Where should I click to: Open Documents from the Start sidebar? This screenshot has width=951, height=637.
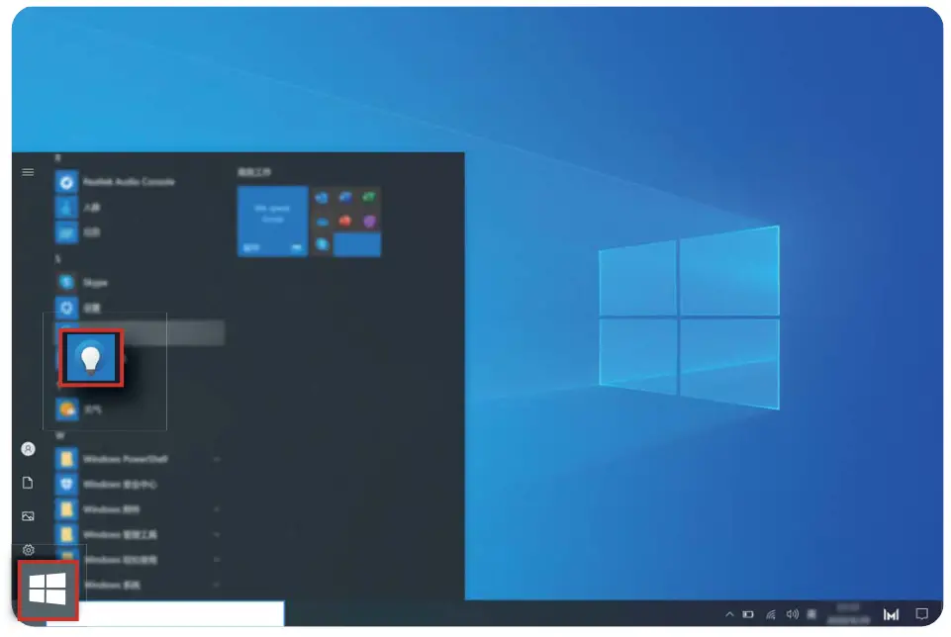coord(28,483)
